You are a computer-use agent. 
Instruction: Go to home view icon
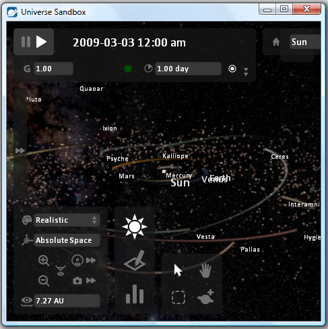tap(276, 42)
